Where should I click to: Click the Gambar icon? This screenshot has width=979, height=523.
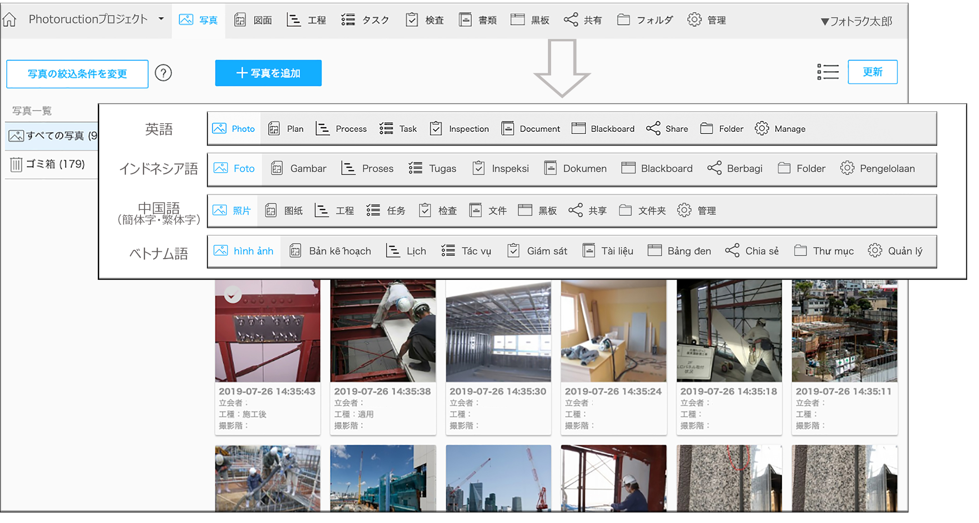(277, 168)
